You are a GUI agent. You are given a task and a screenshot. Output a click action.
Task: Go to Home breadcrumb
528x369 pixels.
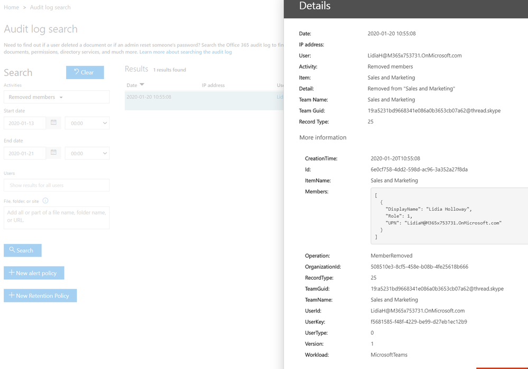pyautogui.click(x=12, y=7)
